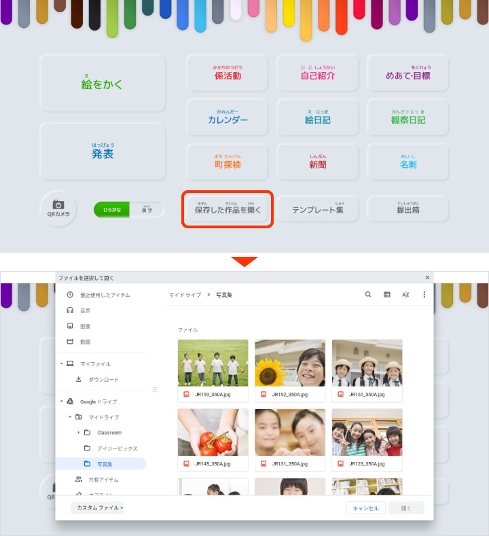Click the 保存した作品を開く button
Screen dimensions: 489x536
coord(228,210)
